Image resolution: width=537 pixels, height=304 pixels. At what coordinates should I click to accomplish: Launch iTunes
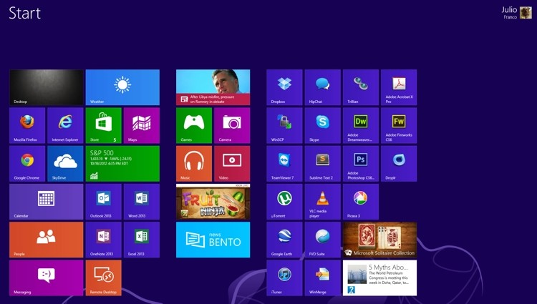tap(284, 278)
